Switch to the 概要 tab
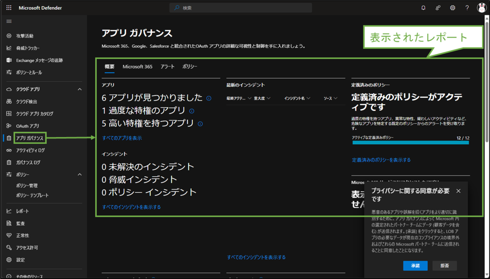The height and width of the screenshot is (279, 490). coord(109,66)
